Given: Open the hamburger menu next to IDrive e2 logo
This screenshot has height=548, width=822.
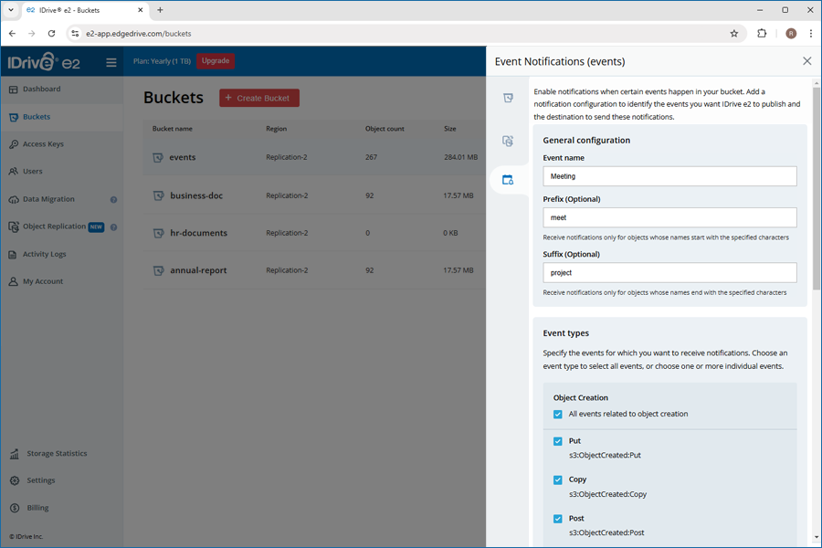Looking at the screenshot, I should (111, 62).
